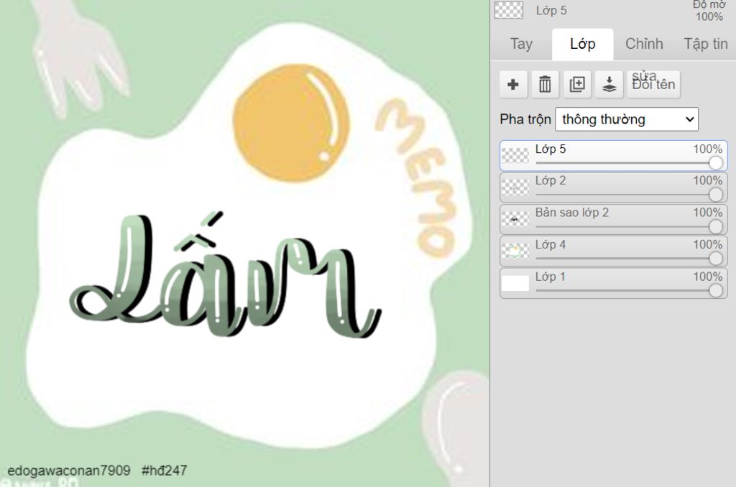Switch to the Tay tab
The image size is (736, 487).
pyautogui.click(x=521, y=44)
